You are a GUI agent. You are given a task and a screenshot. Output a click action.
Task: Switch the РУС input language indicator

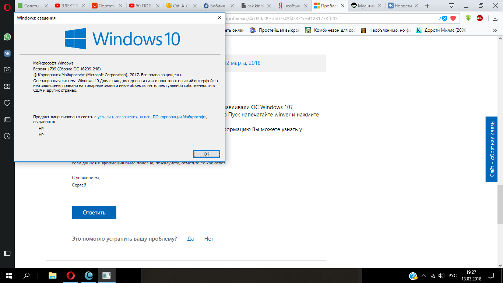click(453, 276)
